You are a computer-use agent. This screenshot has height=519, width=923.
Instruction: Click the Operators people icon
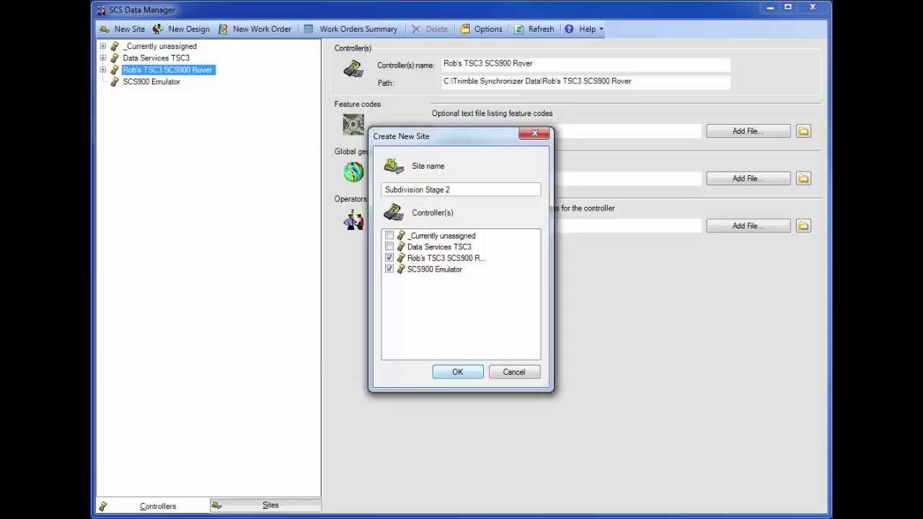pos(353,219)
